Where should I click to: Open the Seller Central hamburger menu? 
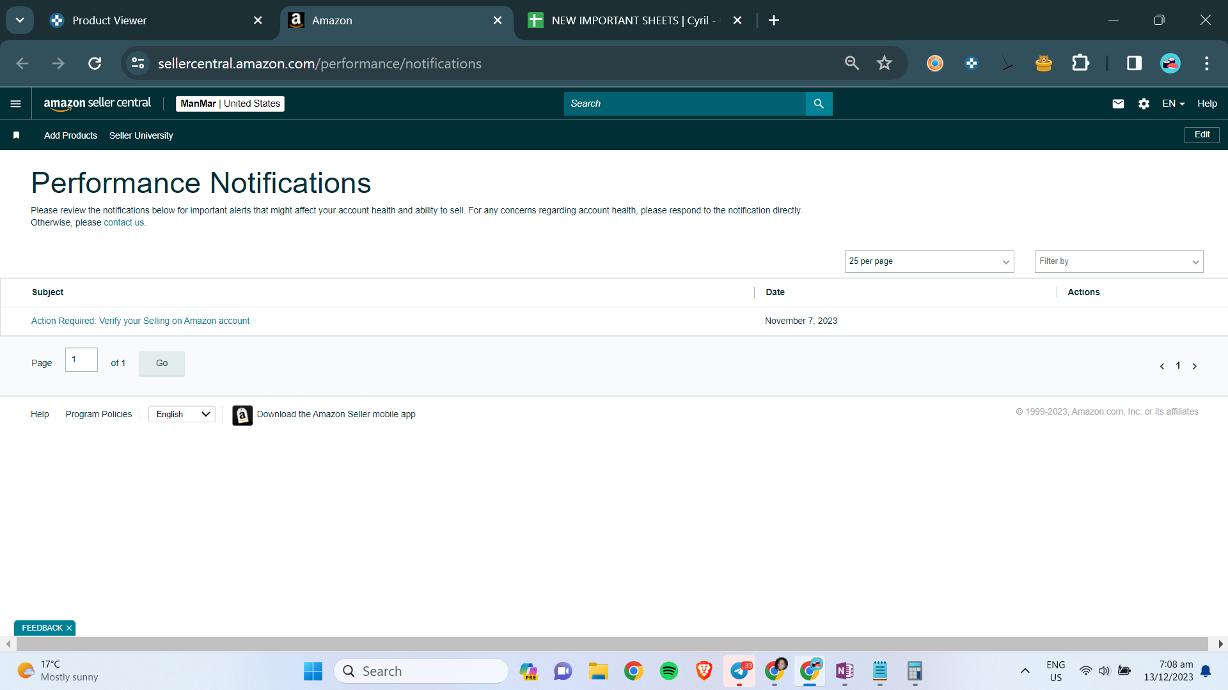point(16,103)
